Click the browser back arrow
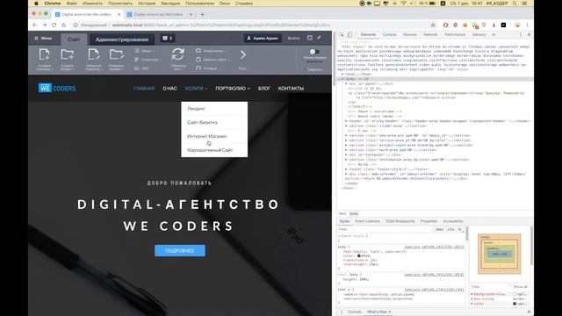This screenshot has width=562, height=316. 35,25
